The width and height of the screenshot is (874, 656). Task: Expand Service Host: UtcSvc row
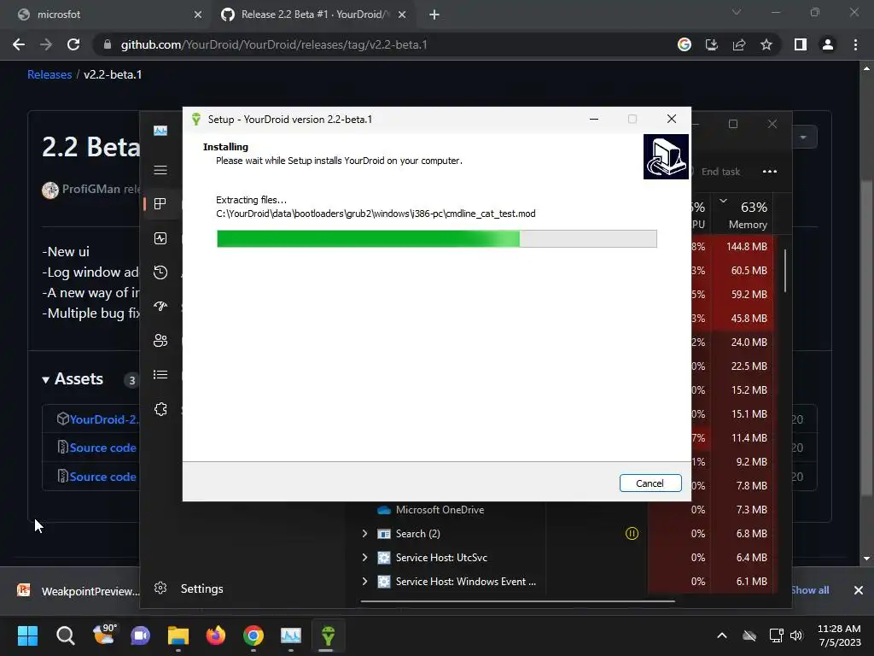pyautogui.click(x=365, y=558)
